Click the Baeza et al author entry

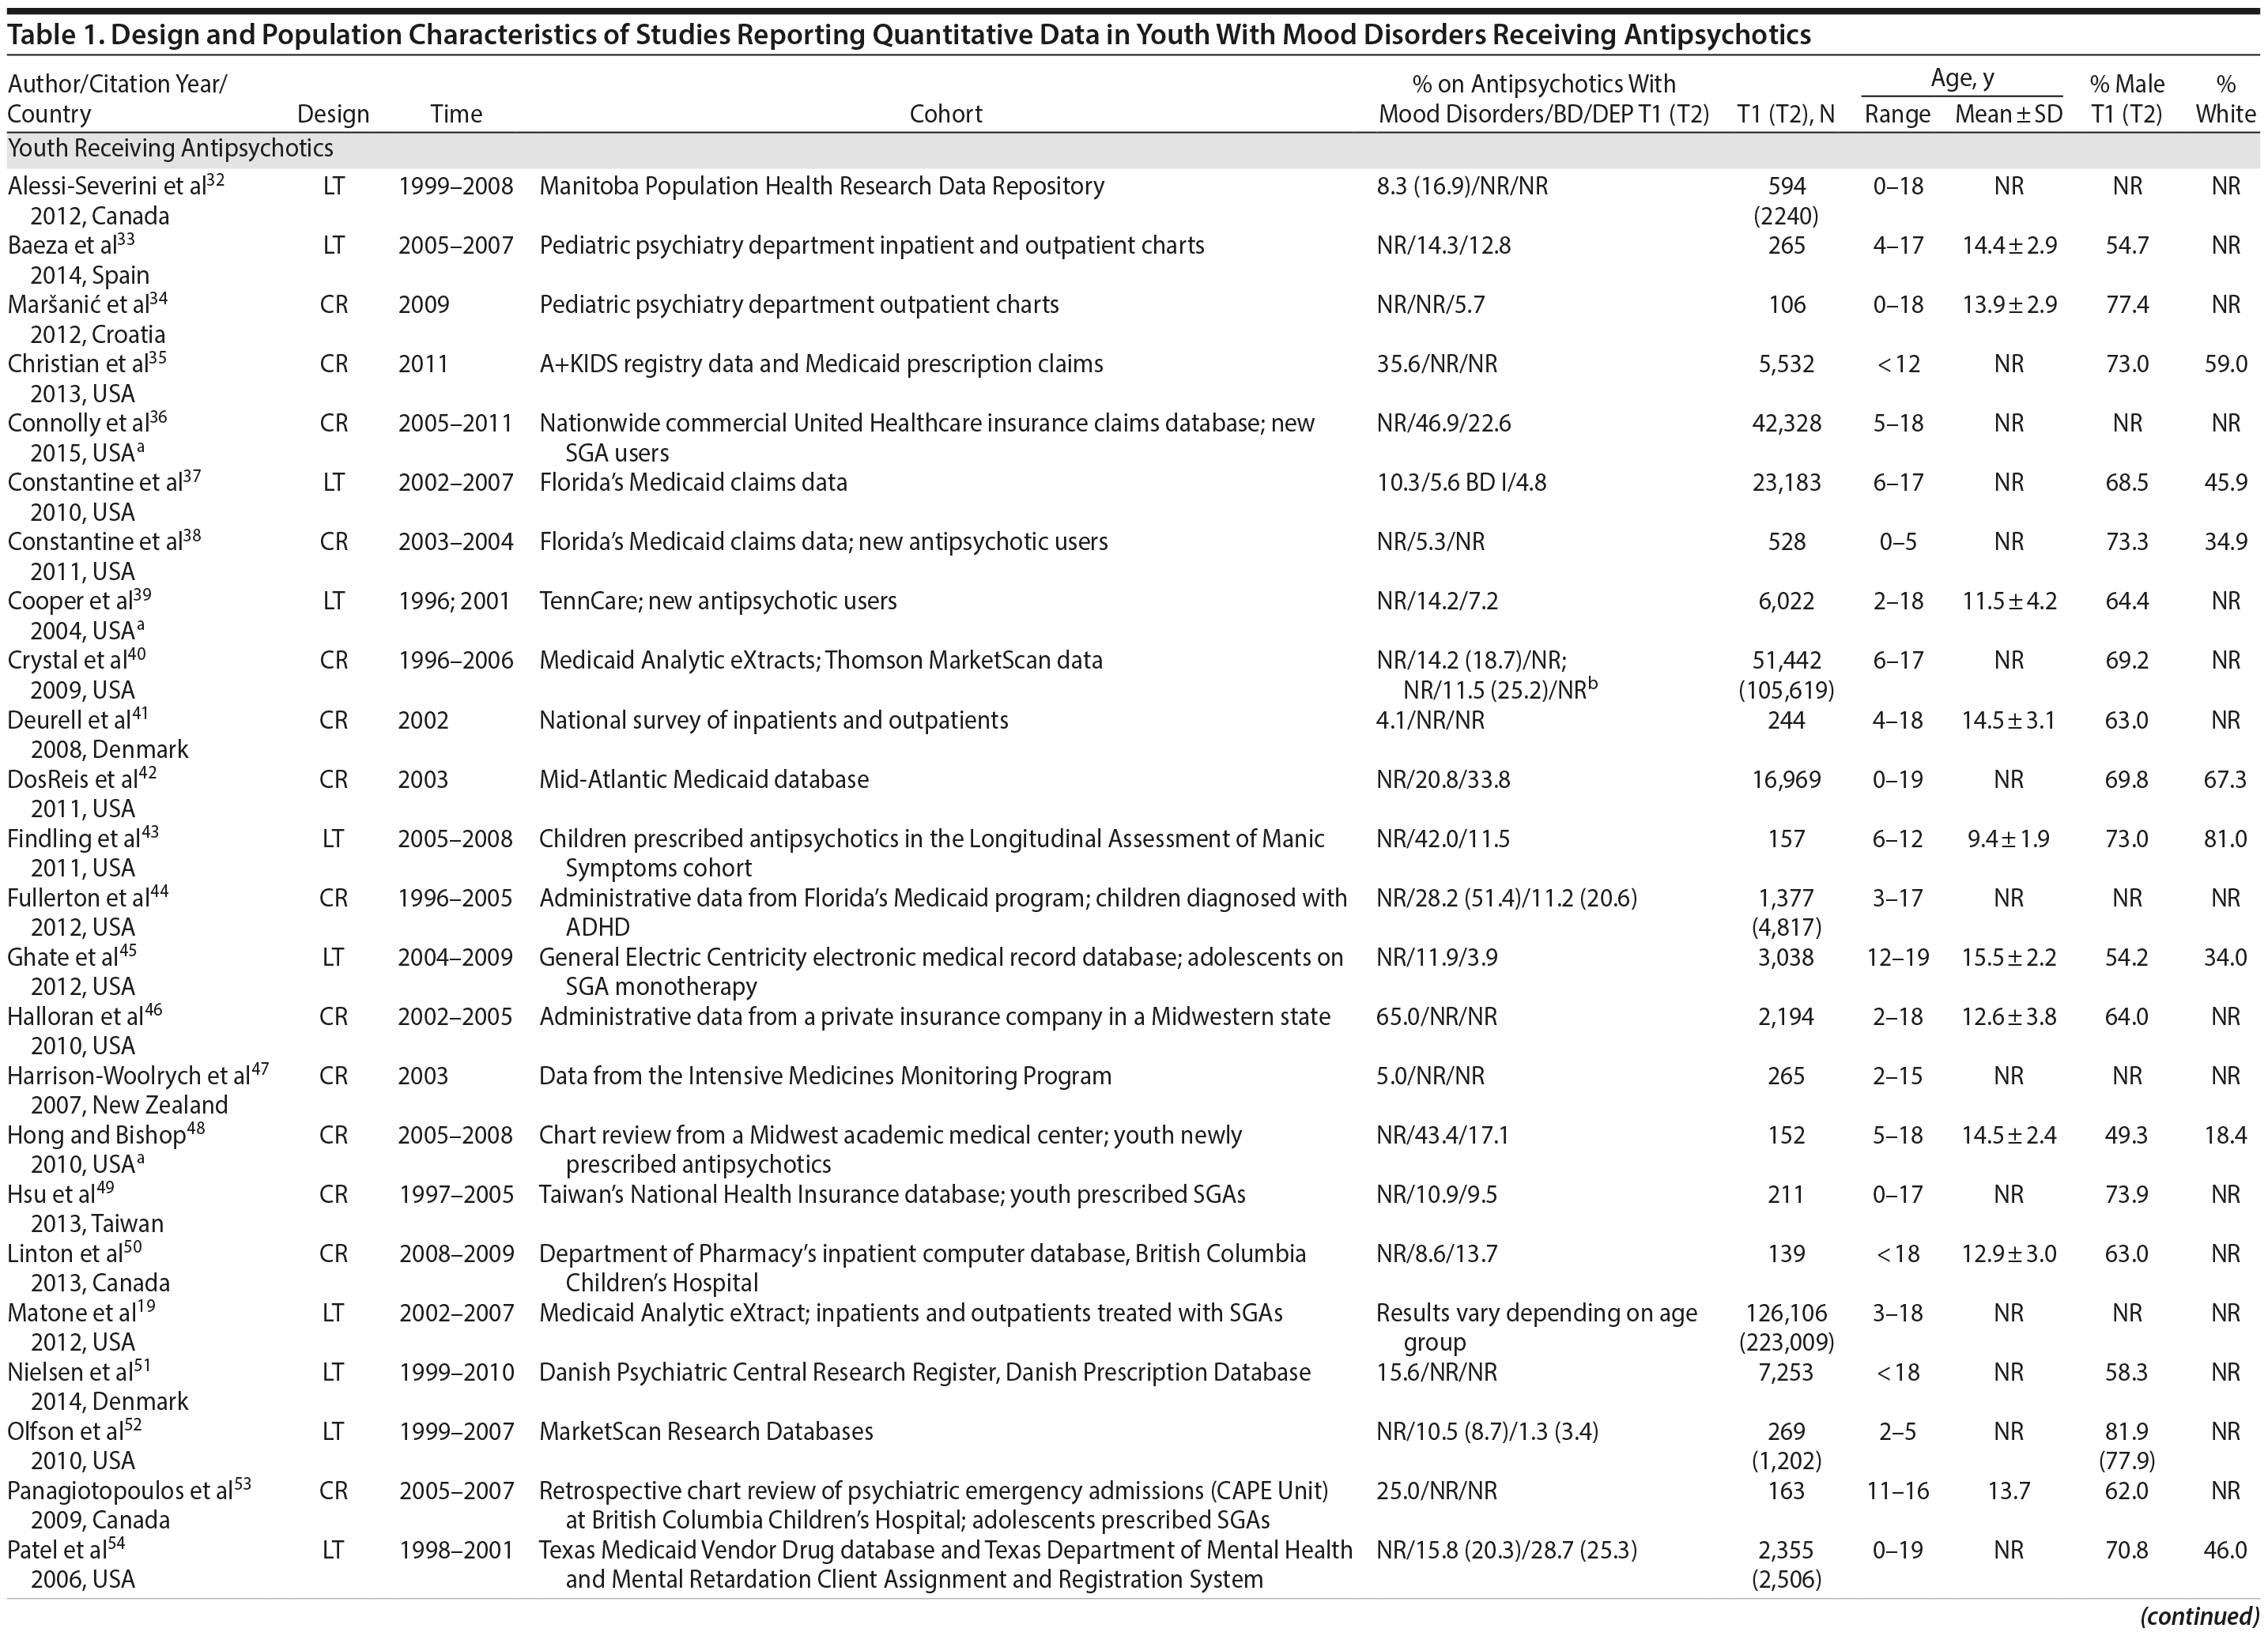pyautogui.click(x=60, y=246)
